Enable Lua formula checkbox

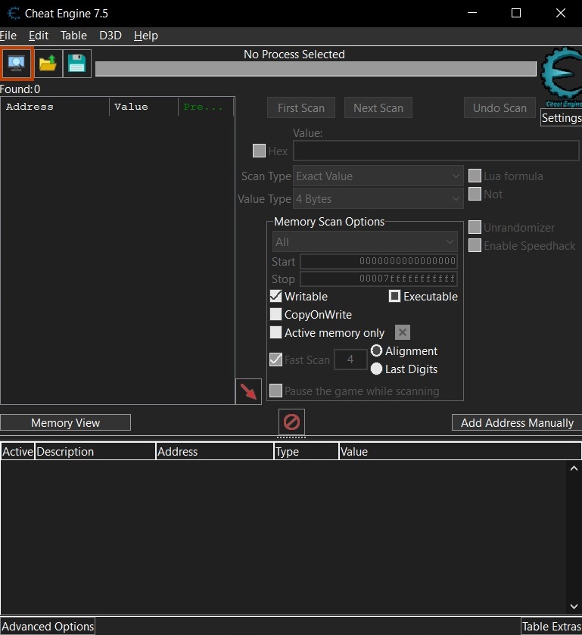(475, 176)
